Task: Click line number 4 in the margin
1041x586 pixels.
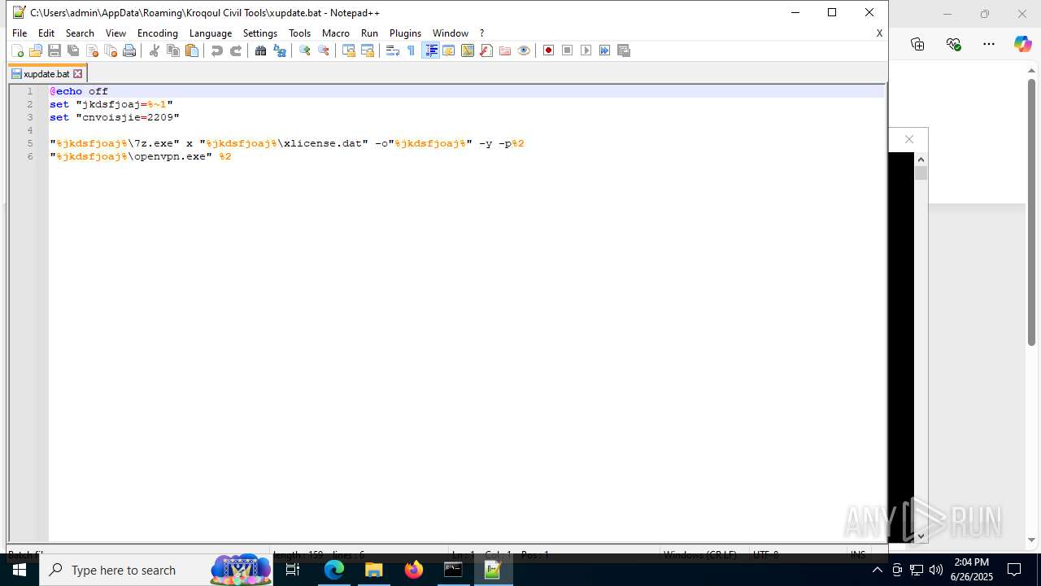Action: click(29, 130)
